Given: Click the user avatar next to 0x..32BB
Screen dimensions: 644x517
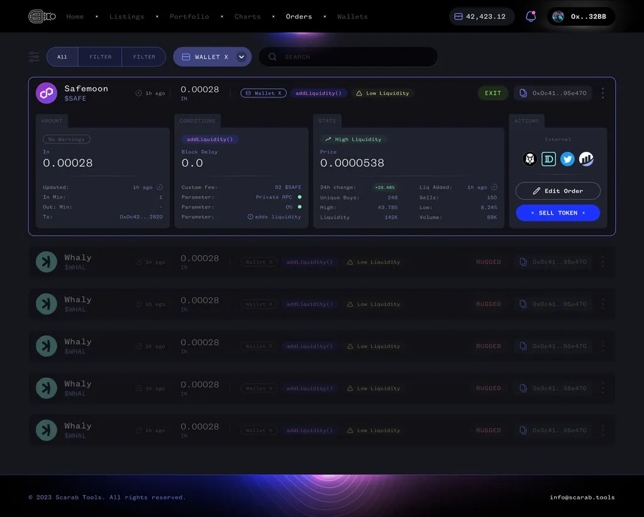Looking at the screenshot, I should click(x=558, y=16).
